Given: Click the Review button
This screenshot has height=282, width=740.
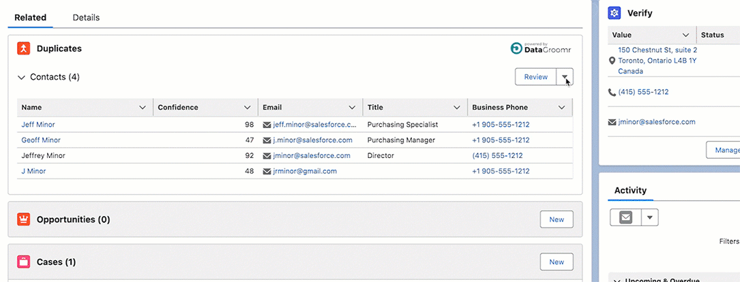Looking at the screenshot, I should tap(535, 77).
